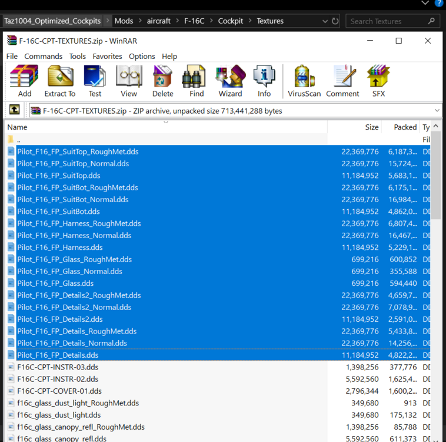The height and width of the screenshot is (442, 446).
Task: Expand chevron after Taz1004_Optimized_Cockpits breadcrumb
Action: pos(108,21)
